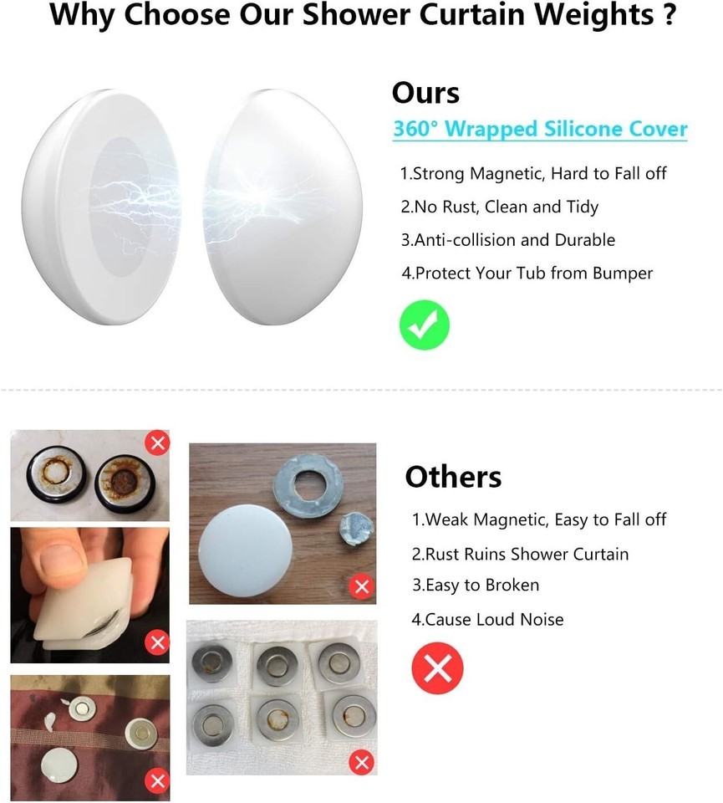Click red X on six washers photo

click(362, 763)
